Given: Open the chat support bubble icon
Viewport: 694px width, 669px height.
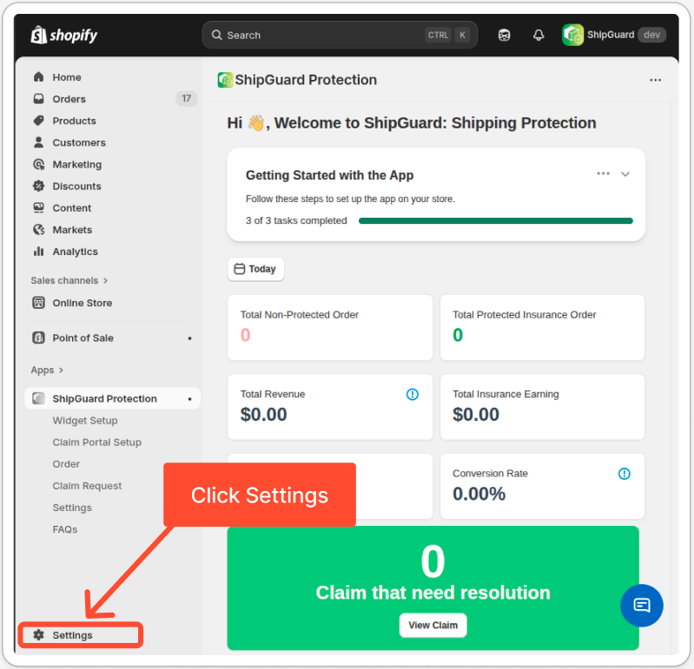Looking at the screenshot, I should (642, 605).
